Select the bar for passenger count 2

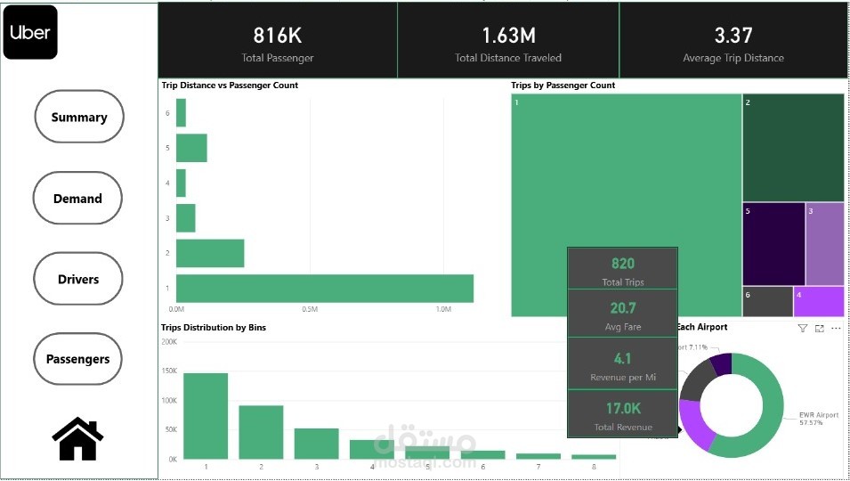click(210, 253)
